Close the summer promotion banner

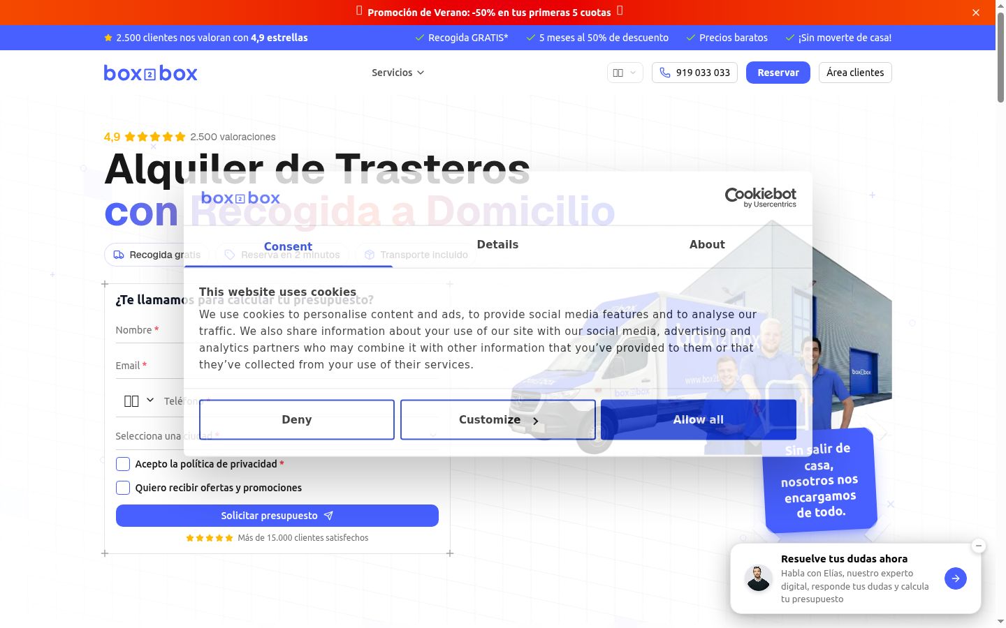tap(976, 13)
